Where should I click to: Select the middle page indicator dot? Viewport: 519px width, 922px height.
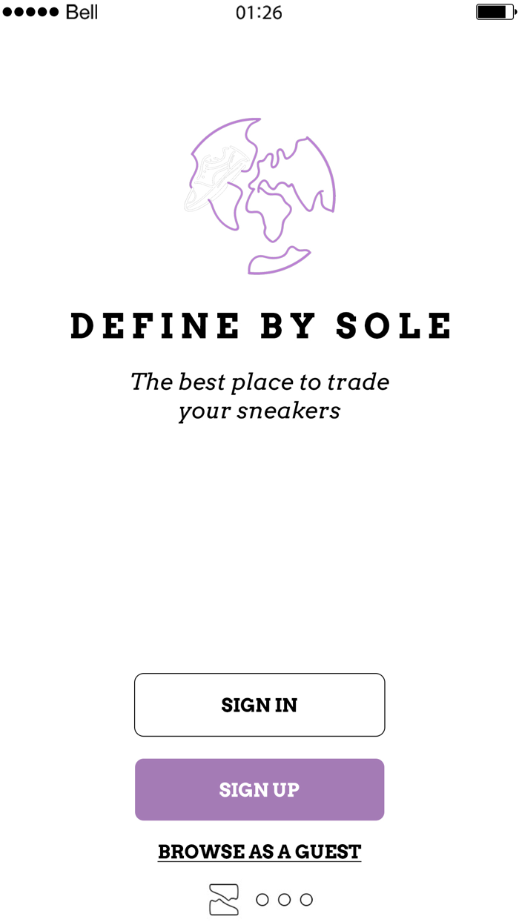(x=284, y=898)
